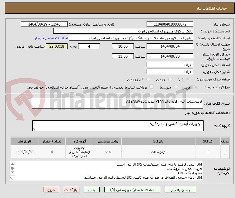This screenshot has height=198, width=235.
Task: Click the goods group cell in table row
Action: point(80,152)
